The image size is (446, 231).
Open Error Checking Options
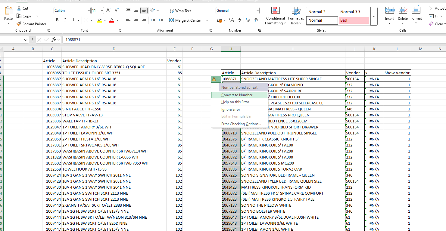click(239, 124)
